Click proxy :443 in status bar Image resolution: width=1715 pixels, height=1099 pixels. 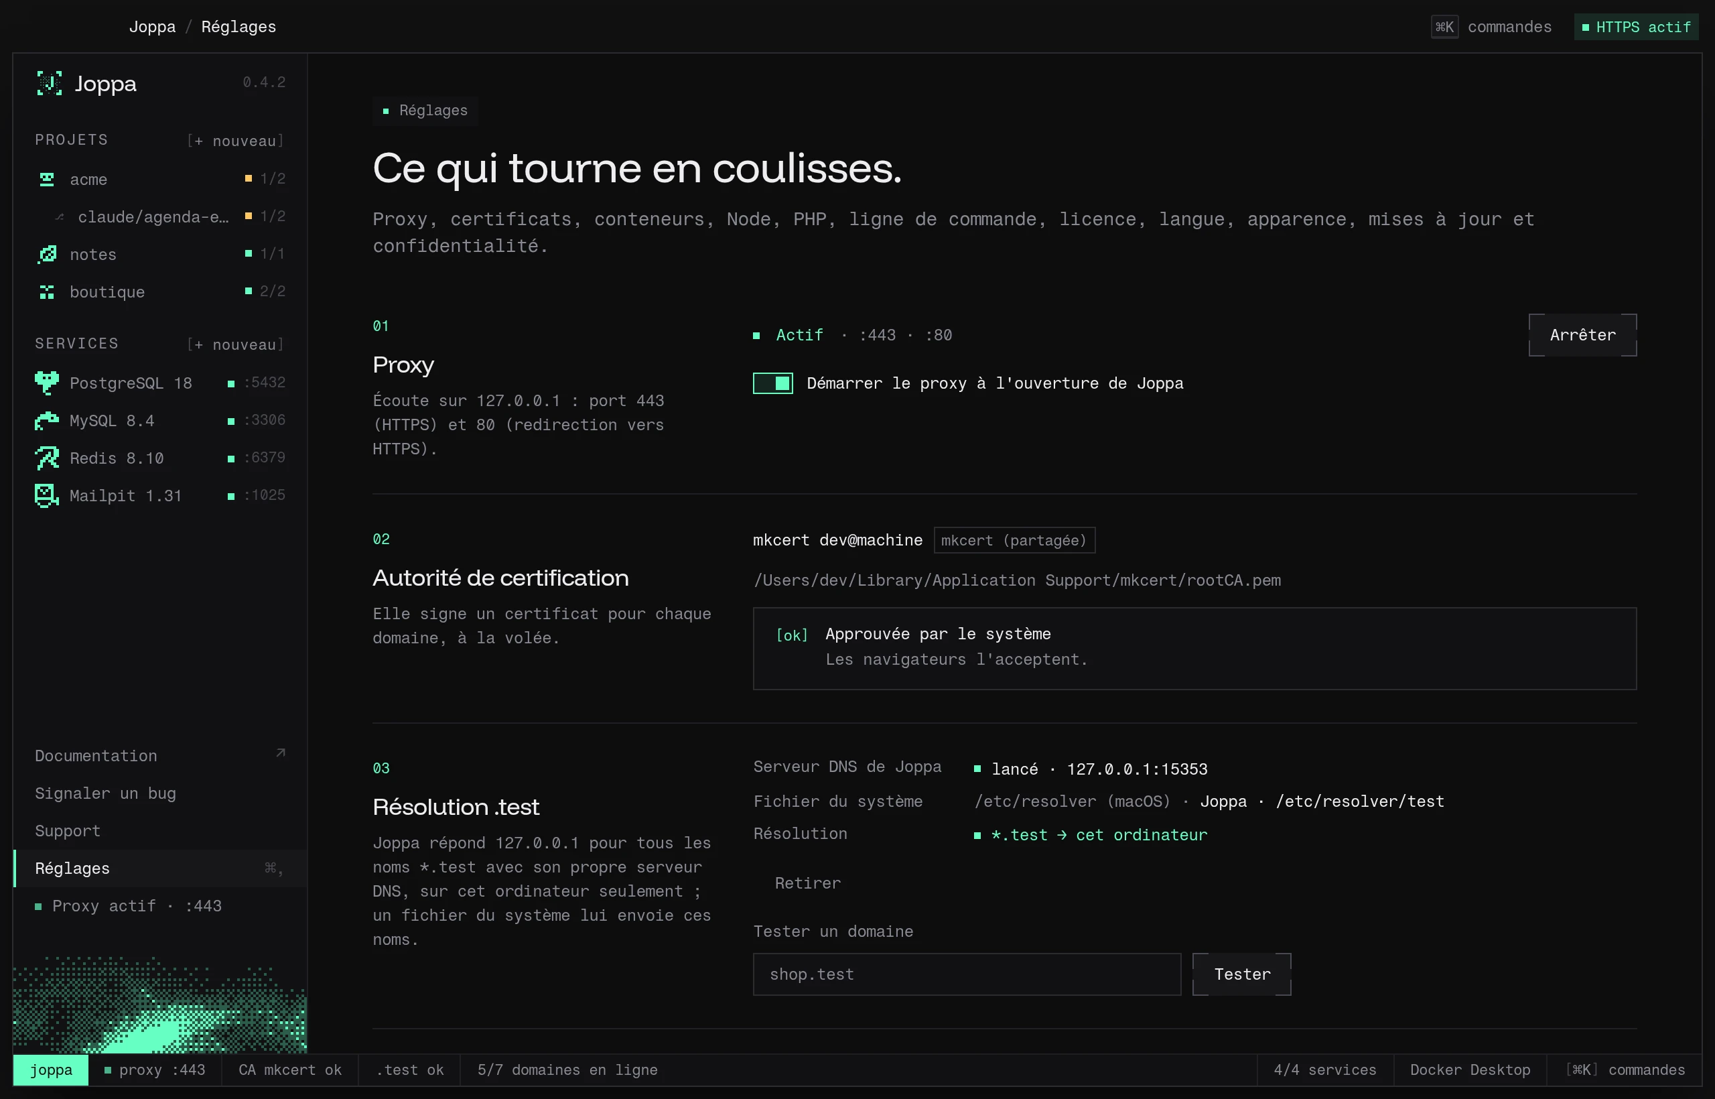click(155, 1070)
